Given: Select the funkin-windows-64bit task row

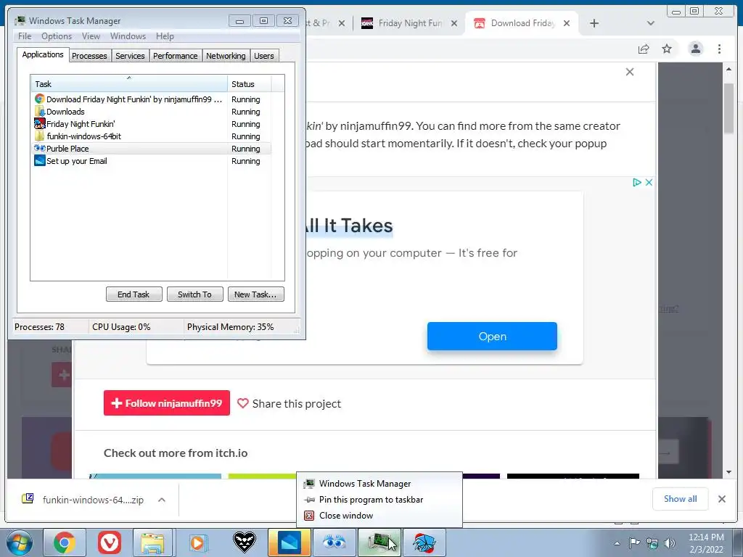Looking at the screenshot, I should [x=151, y=136].
